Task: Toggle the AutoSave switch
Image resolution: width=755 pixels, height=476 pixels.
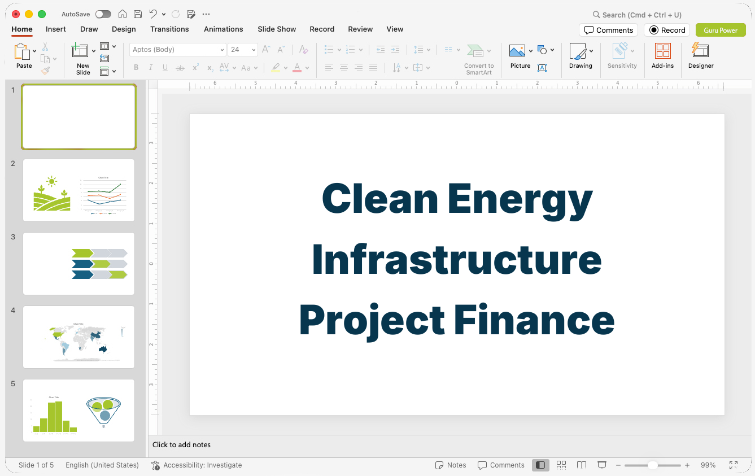Action: pyautogui.click(x=103, y=14)
